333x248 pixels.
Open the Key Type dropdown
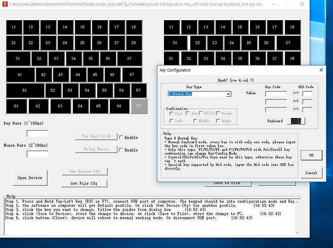[228, 94]
